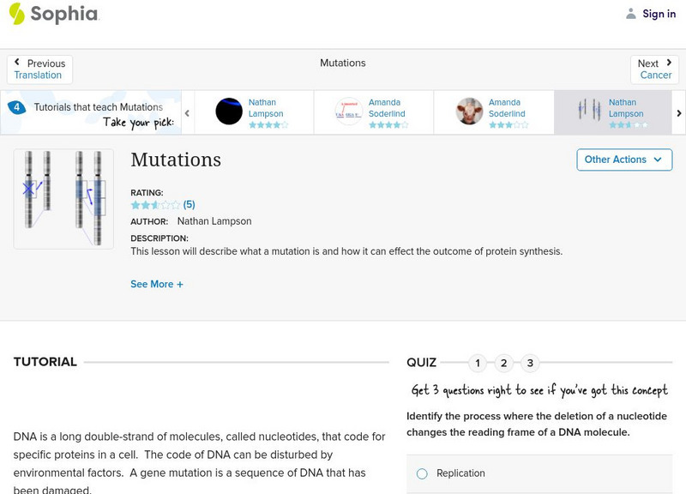Go to Previous lesson Translation
Viewport: 686px width, 494px height.
coord(39,69)
